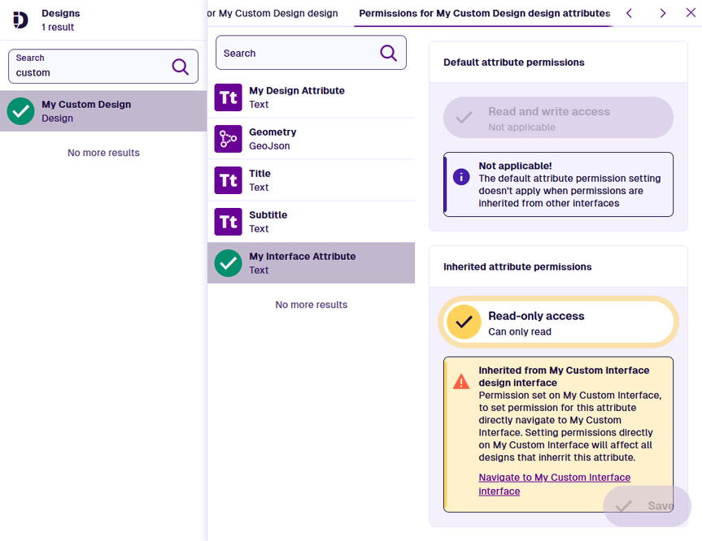This screenshot has height=541, width=702.
Task: Click the red warning triangle icon
Action: tap(461, 382)
